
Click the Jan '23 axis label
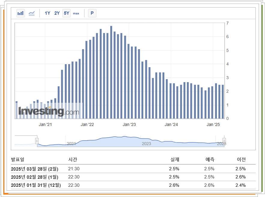click(x=129, y=124)
